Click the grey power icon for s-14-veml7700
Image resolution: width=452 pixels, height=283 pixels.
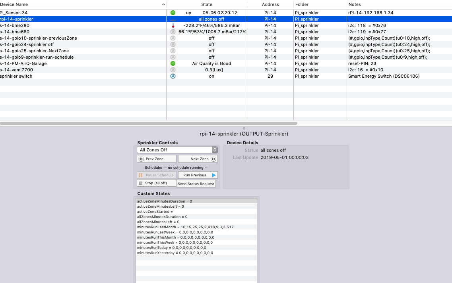[173, 69]
